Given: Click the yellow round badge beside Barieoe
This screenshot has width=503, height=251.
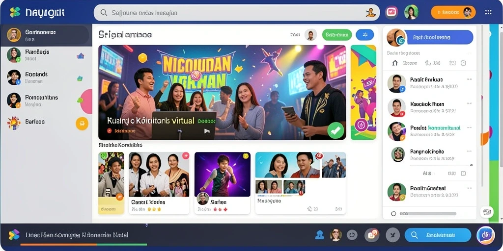Looking at the screenshot, I should click(82, 124).
